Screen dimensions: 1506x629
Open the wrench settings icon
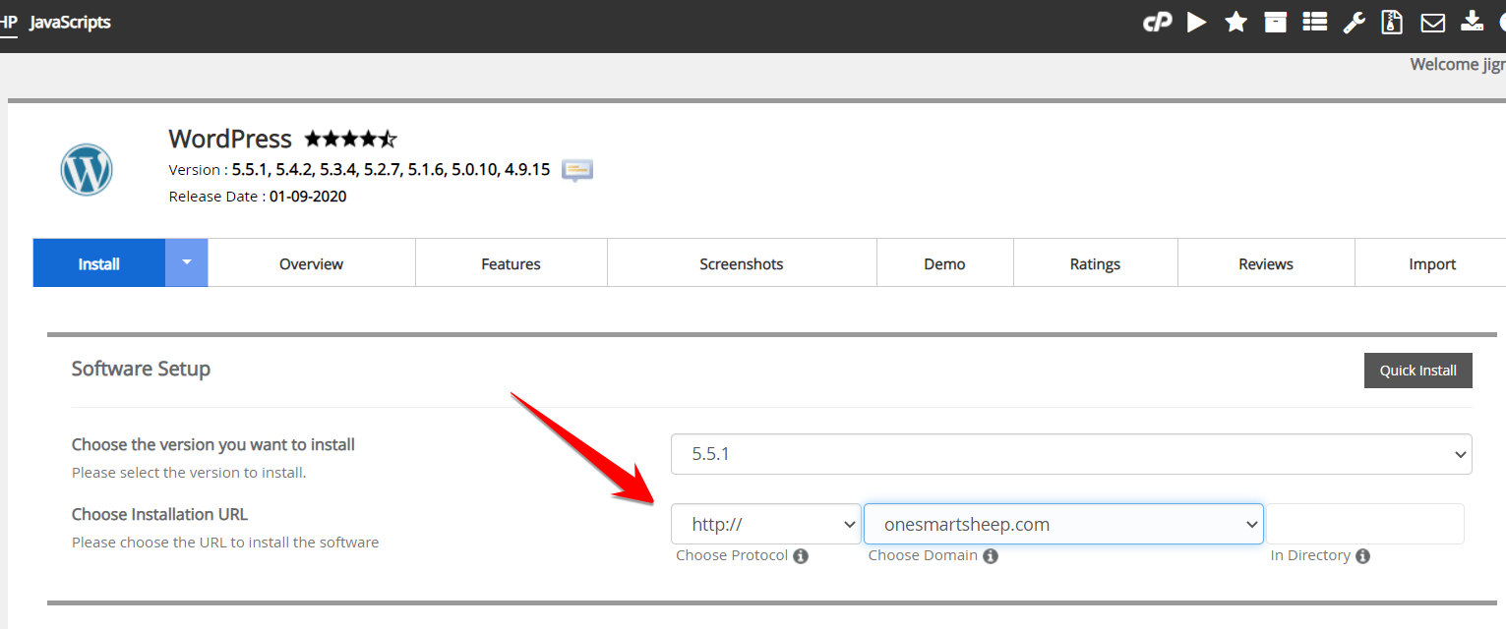[1355, 22]
